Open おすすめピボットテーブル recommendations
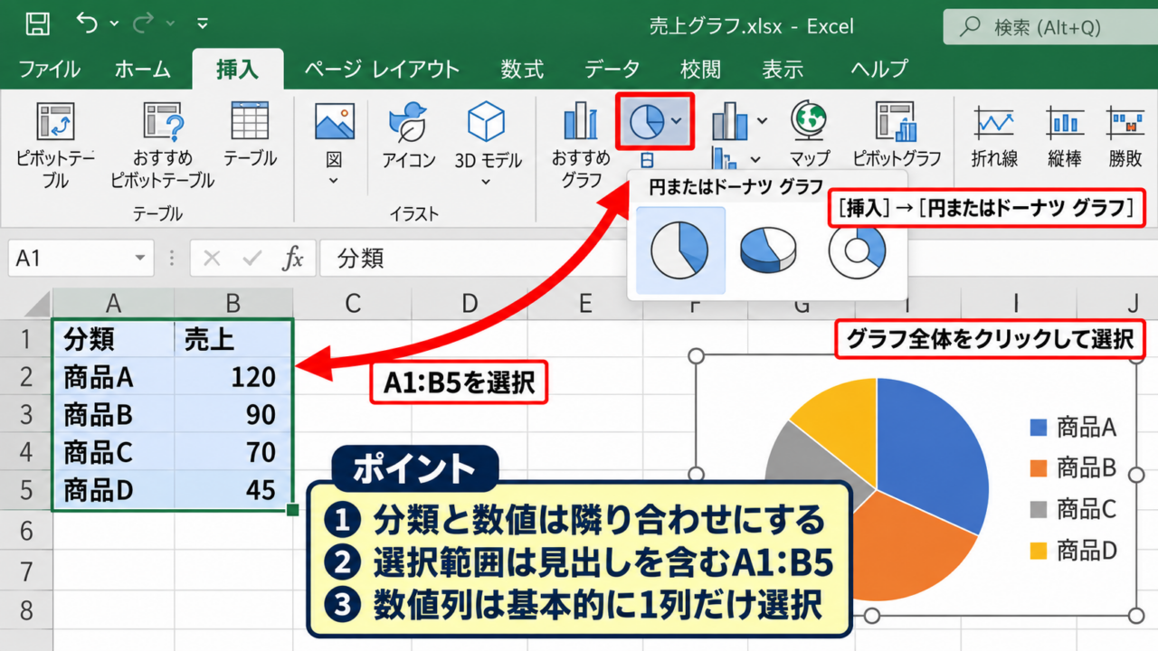This screenshot has height=651, width=1158. click(163, 145)
